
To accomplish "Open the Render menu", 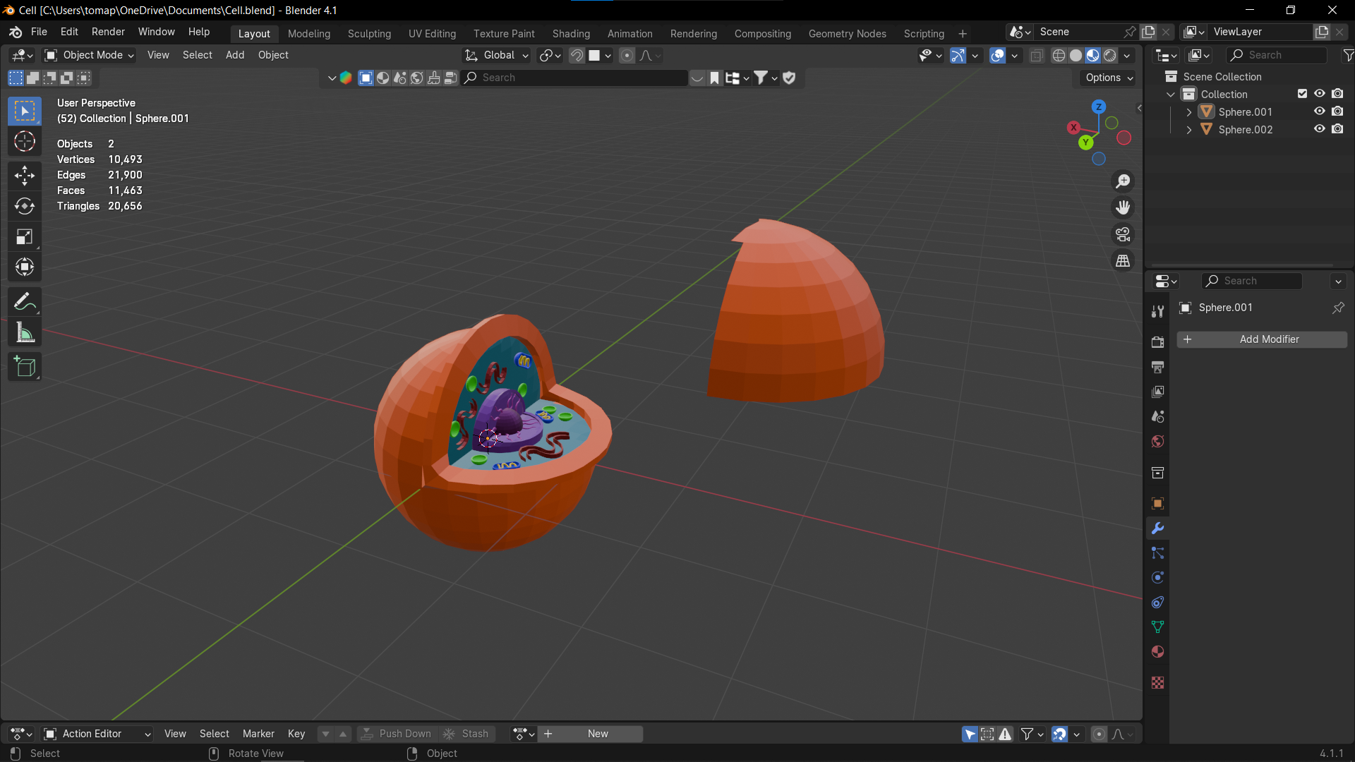I will coord(108,32).
